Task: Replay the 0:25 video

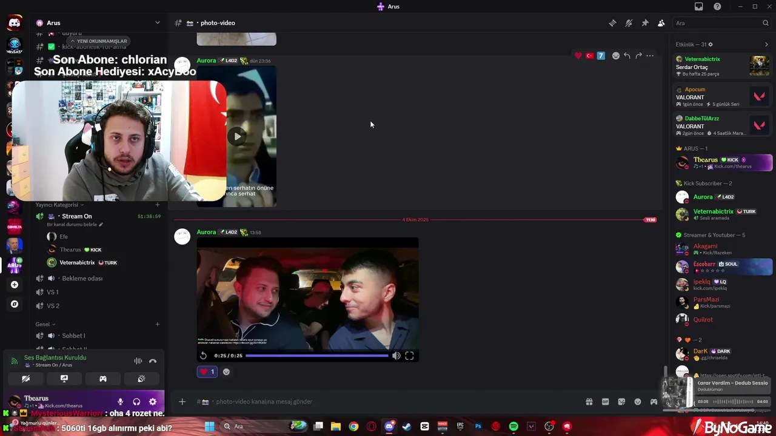Action: [203, 356]
